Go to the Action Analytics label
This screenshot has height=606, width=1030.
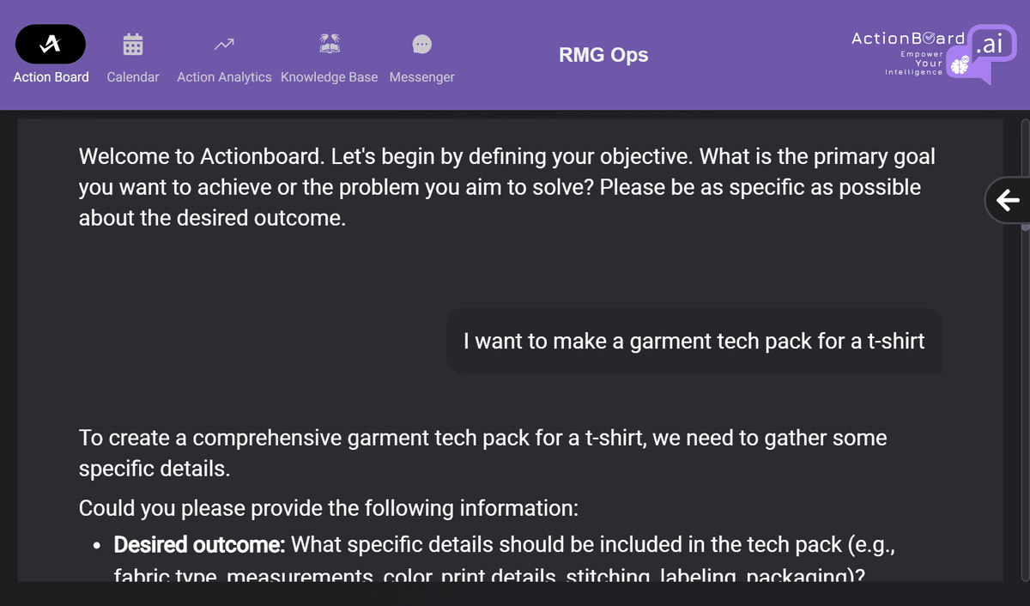tap(224, 77)
